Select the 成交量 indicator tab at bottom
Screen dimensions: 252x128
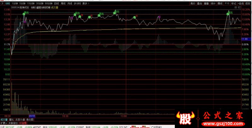[4, 119]
